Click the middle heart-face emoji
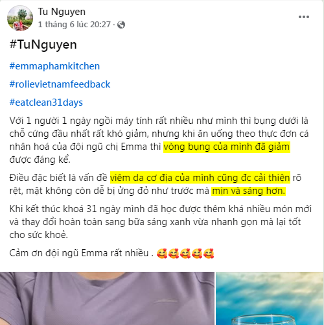The image size is (324, 325). coord(185,254)
